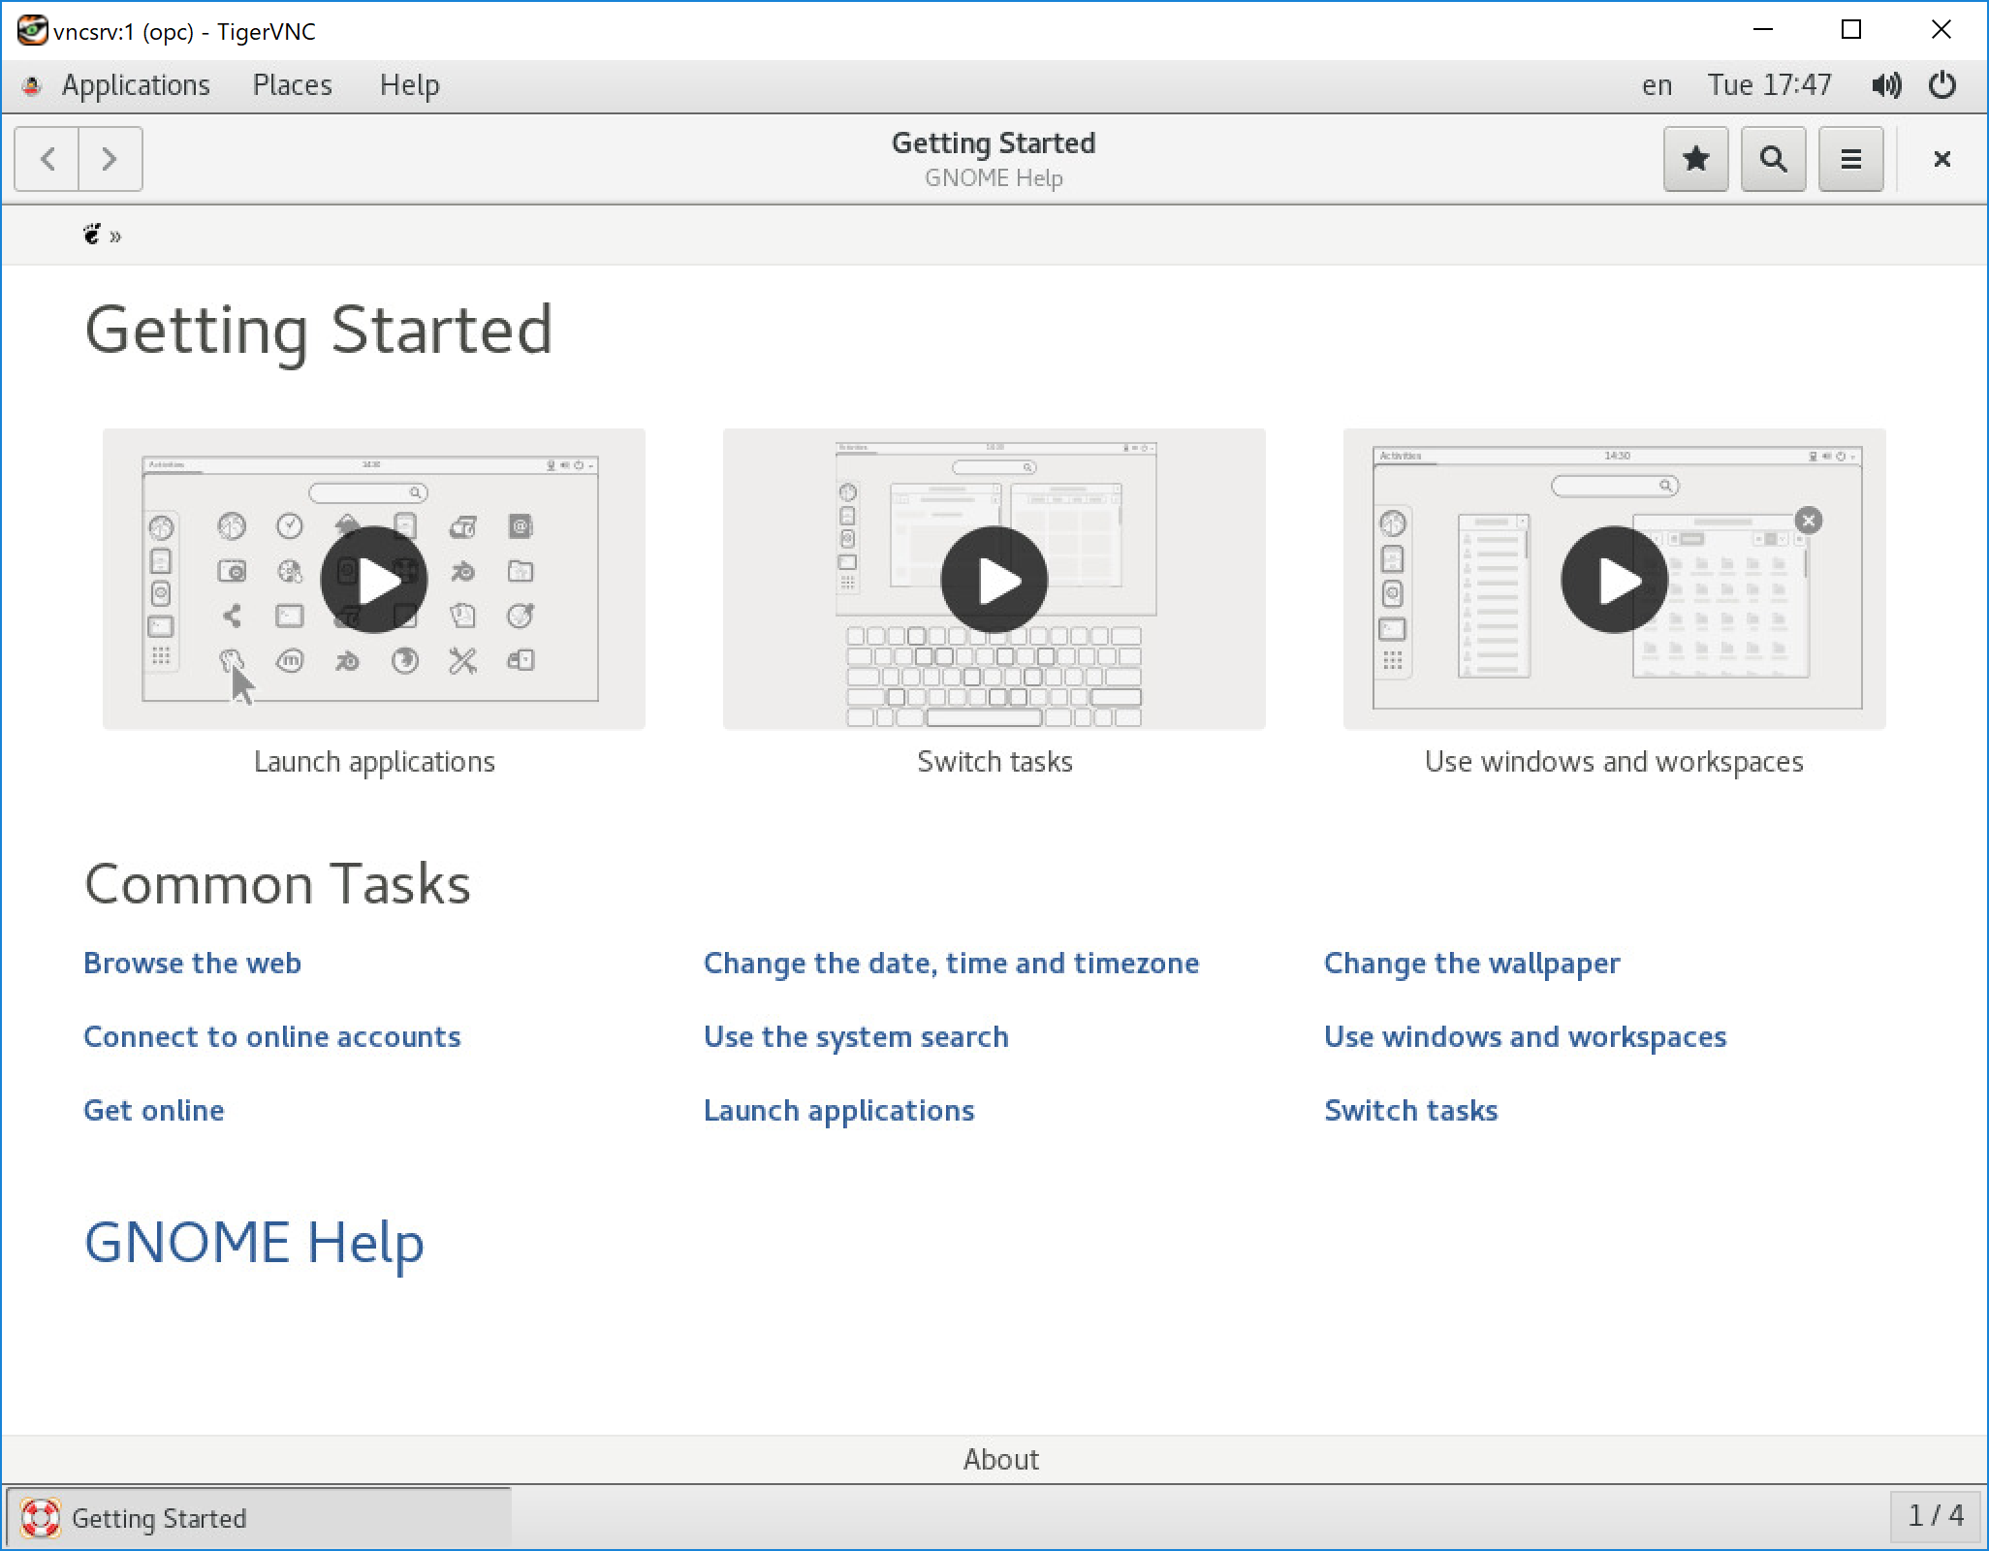The width and height of the screenshot is (1989, 1551).
Task: Play the Switch tasks video
Action: 994,580
